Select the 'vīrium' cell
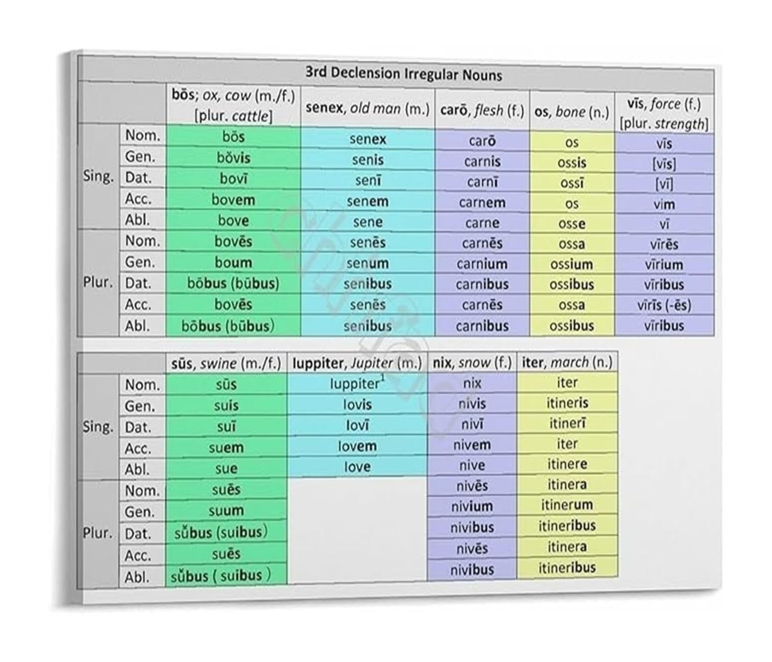Screen dimensions: 772x662 pyautogui.click(x=664, y=265)
